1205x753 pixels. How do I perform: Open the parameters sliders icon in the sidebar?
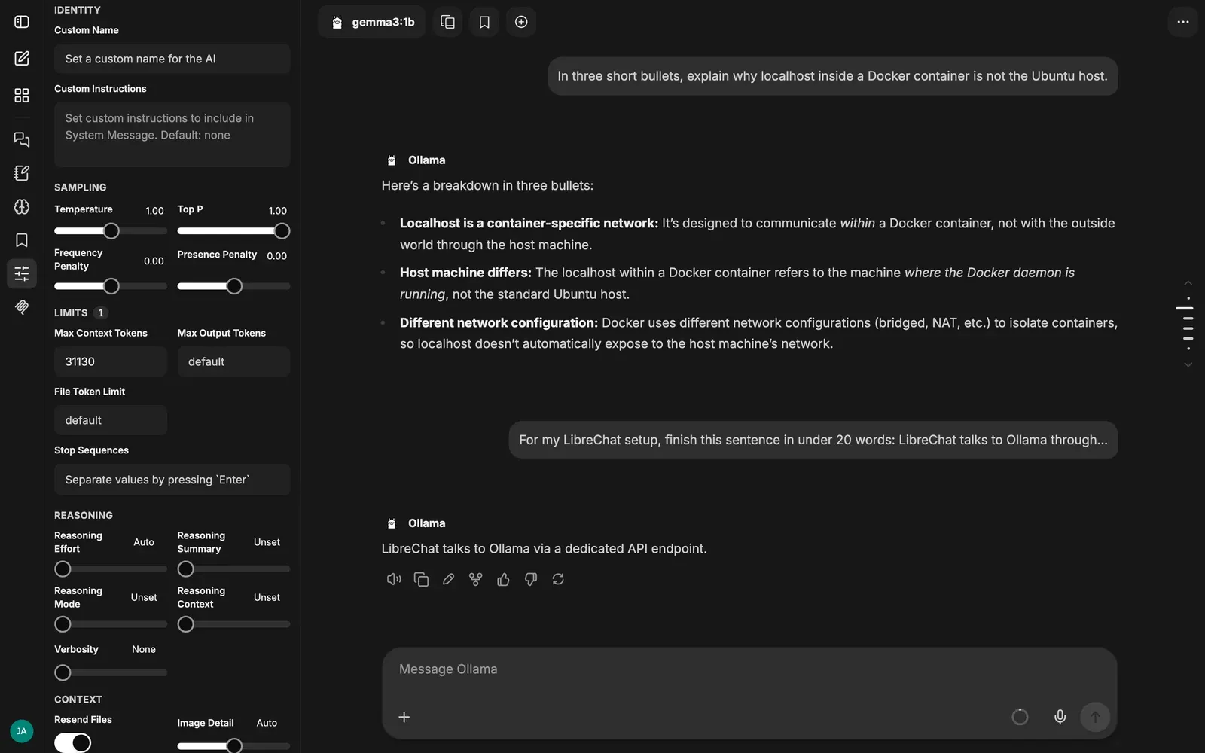tap(22, 273)
